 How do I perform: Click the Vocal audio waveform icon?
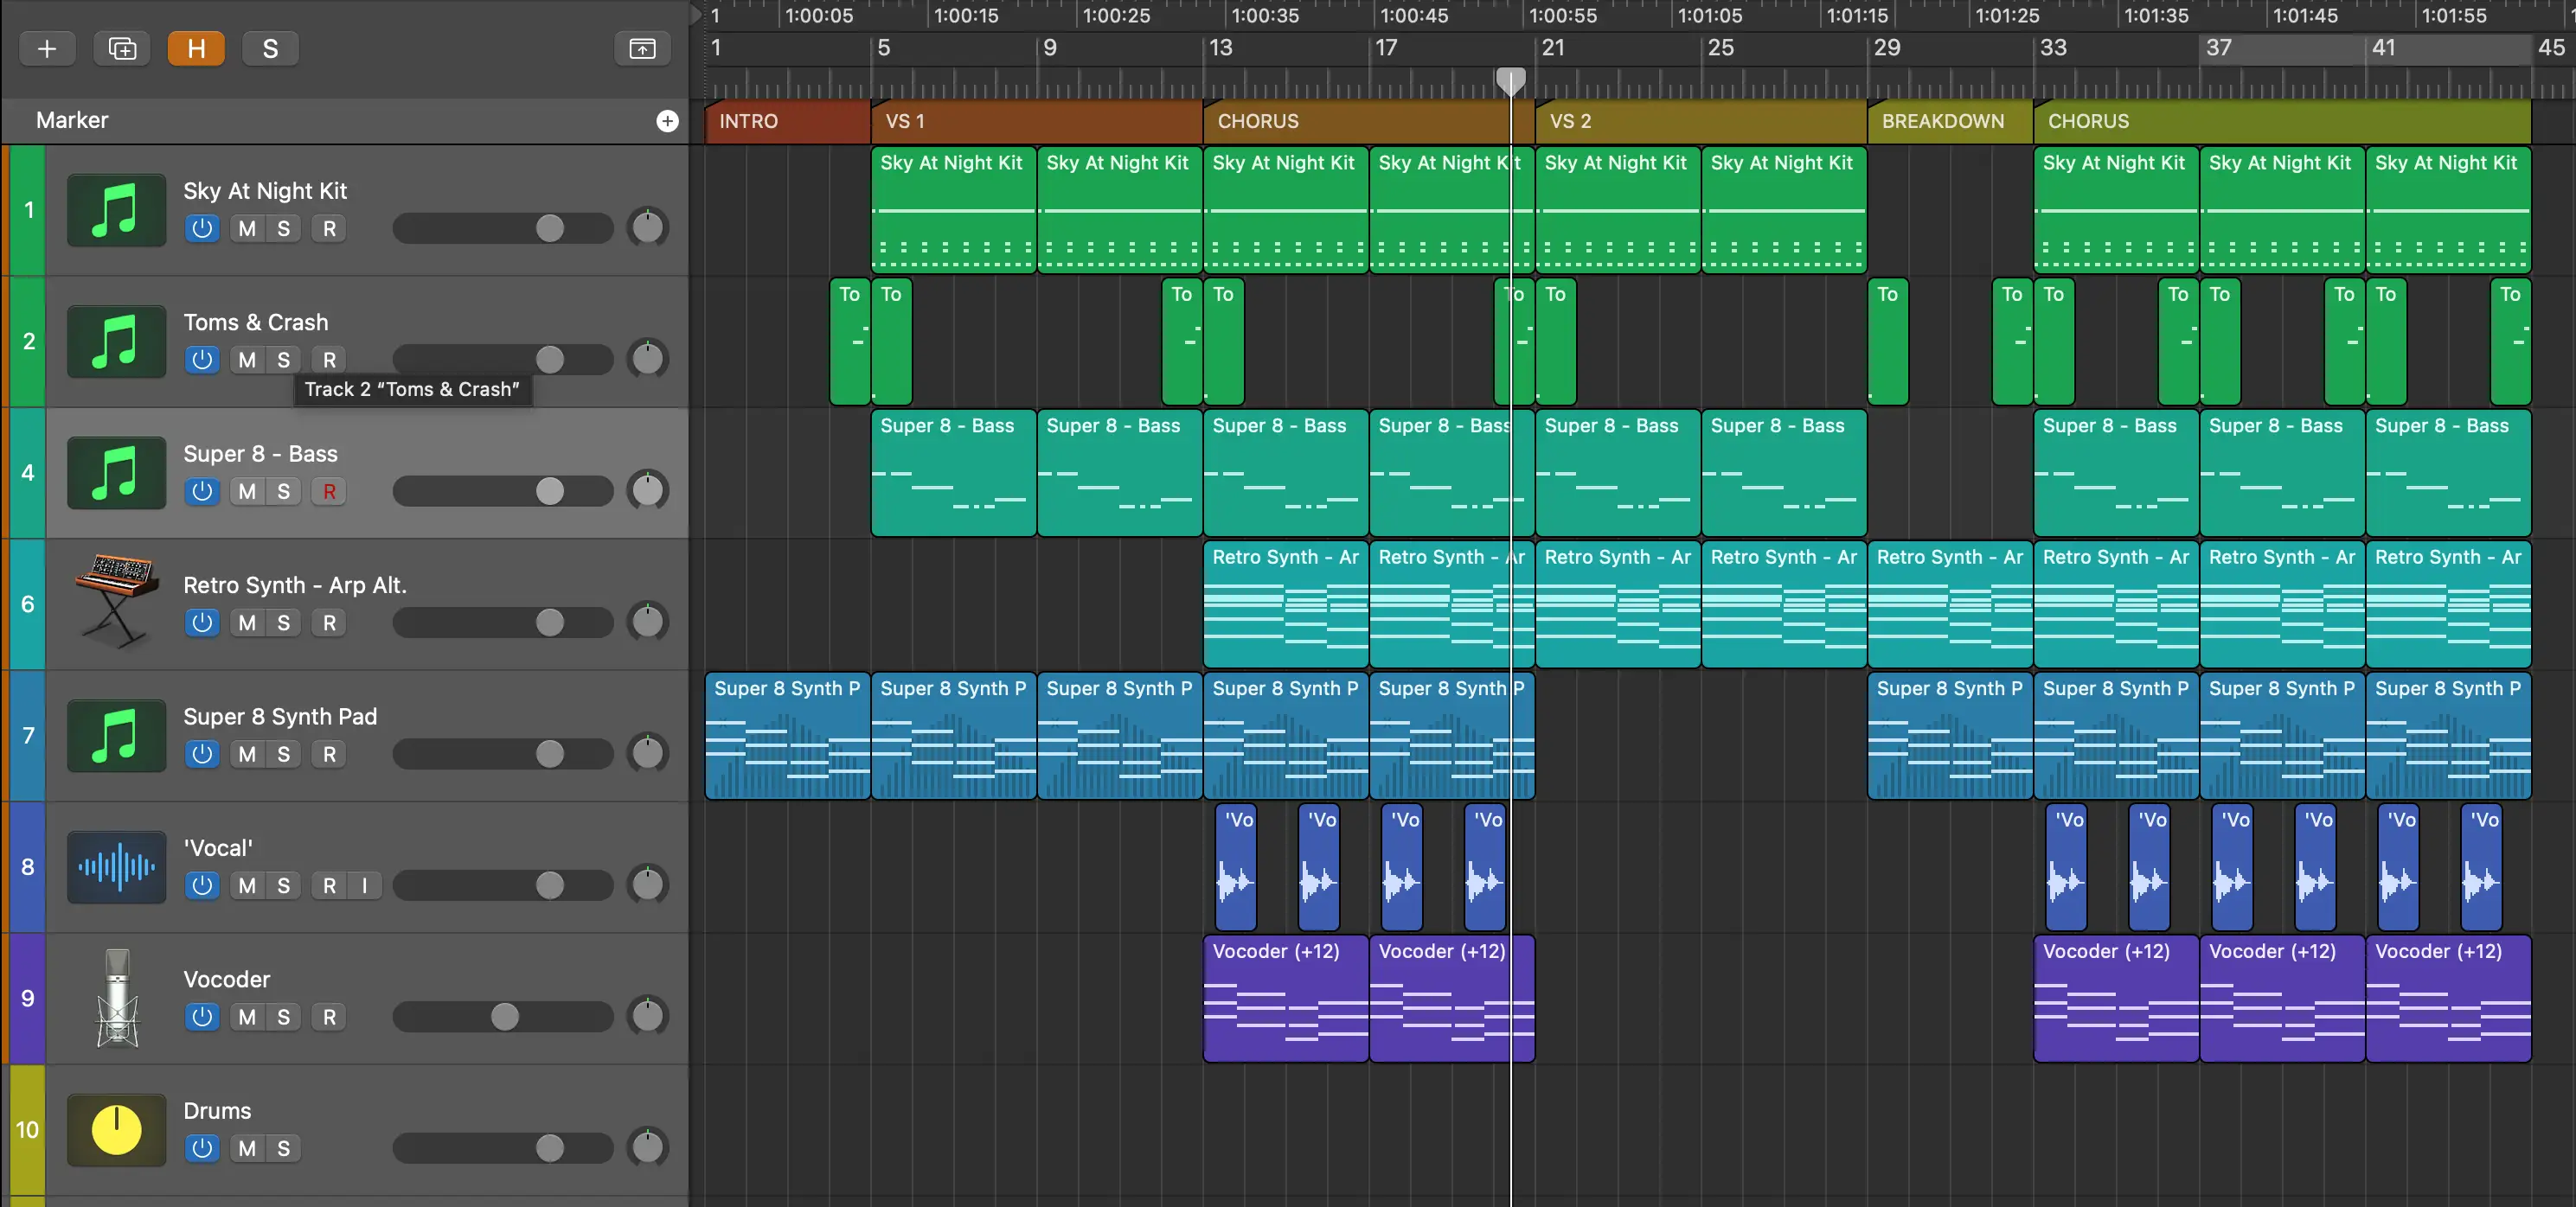(113, 865)
